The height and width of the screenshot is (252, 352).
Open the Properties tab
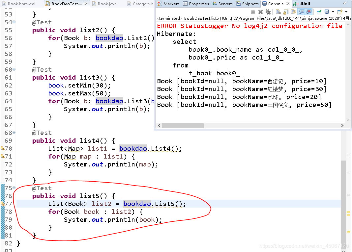[196, 4]
